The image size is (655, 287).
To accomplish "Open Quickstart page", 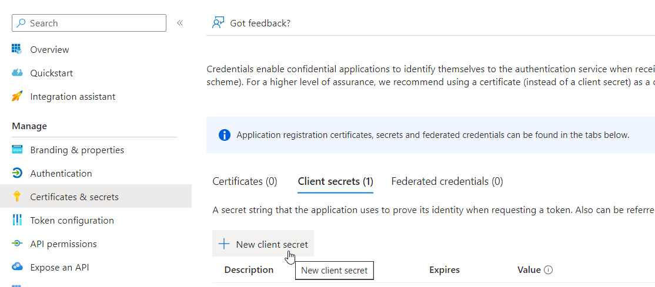I will 51,73.
